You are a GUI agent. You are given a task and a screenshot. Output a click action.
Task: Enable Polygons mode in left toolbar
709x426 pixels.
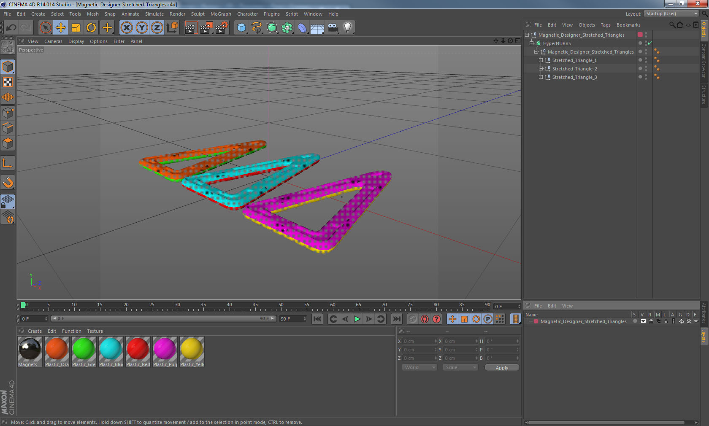(8, 143)
